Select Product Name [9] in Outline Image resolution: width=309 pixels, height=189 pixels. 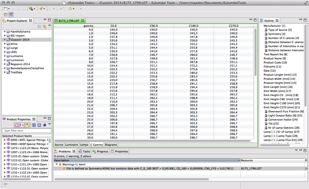pyautogui.click(x=274, y=59)
